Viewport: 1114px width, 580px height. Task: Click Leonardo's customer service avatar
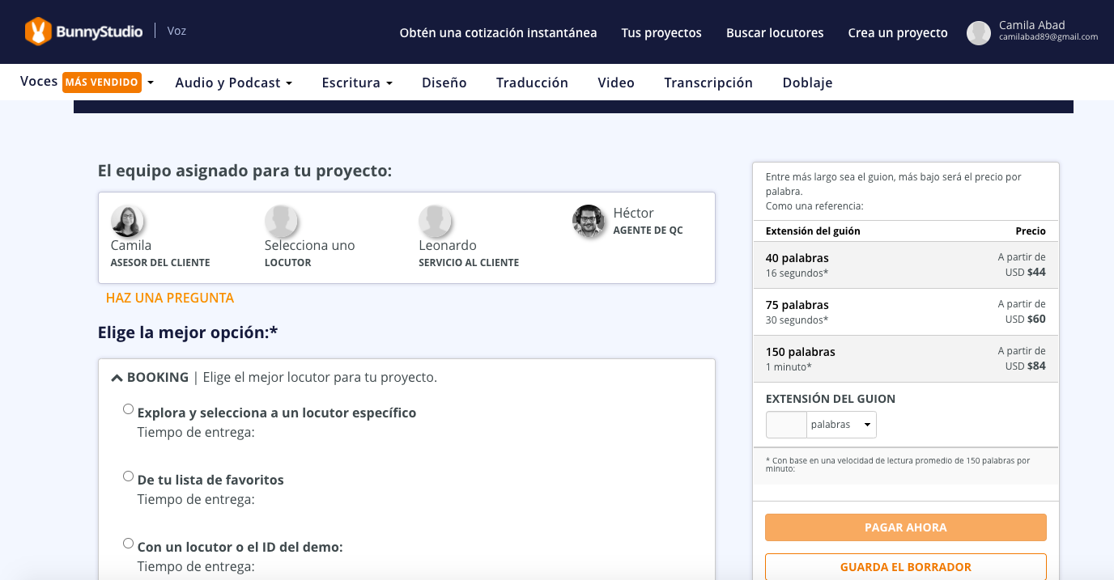point(435,221)
